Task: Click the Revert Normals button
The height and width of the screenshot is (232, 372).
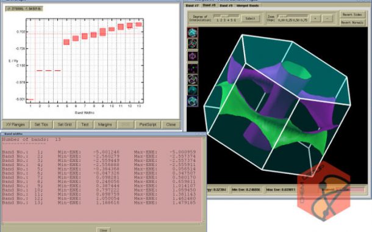Action: (352, 23)
